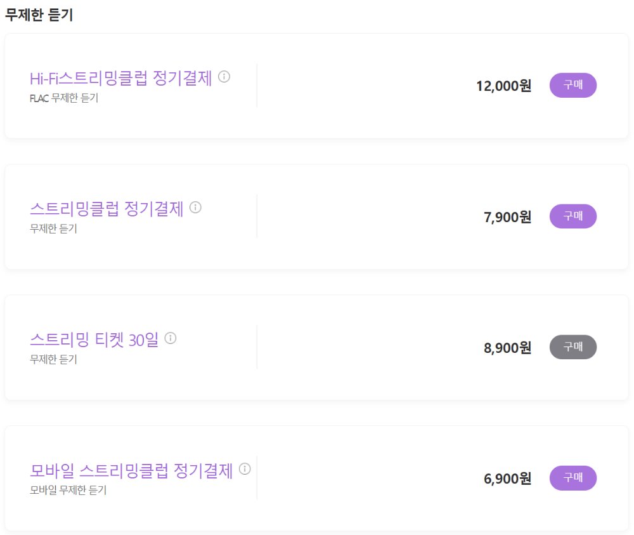Click the 모바일 스트리밍클럽 정기결제 title

(134, 471)
